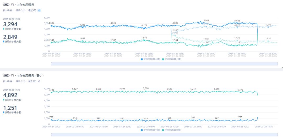Open 指标 (2/2) selector in bottom chart
This screenshot has height=137, width=283.
(20, 81)
